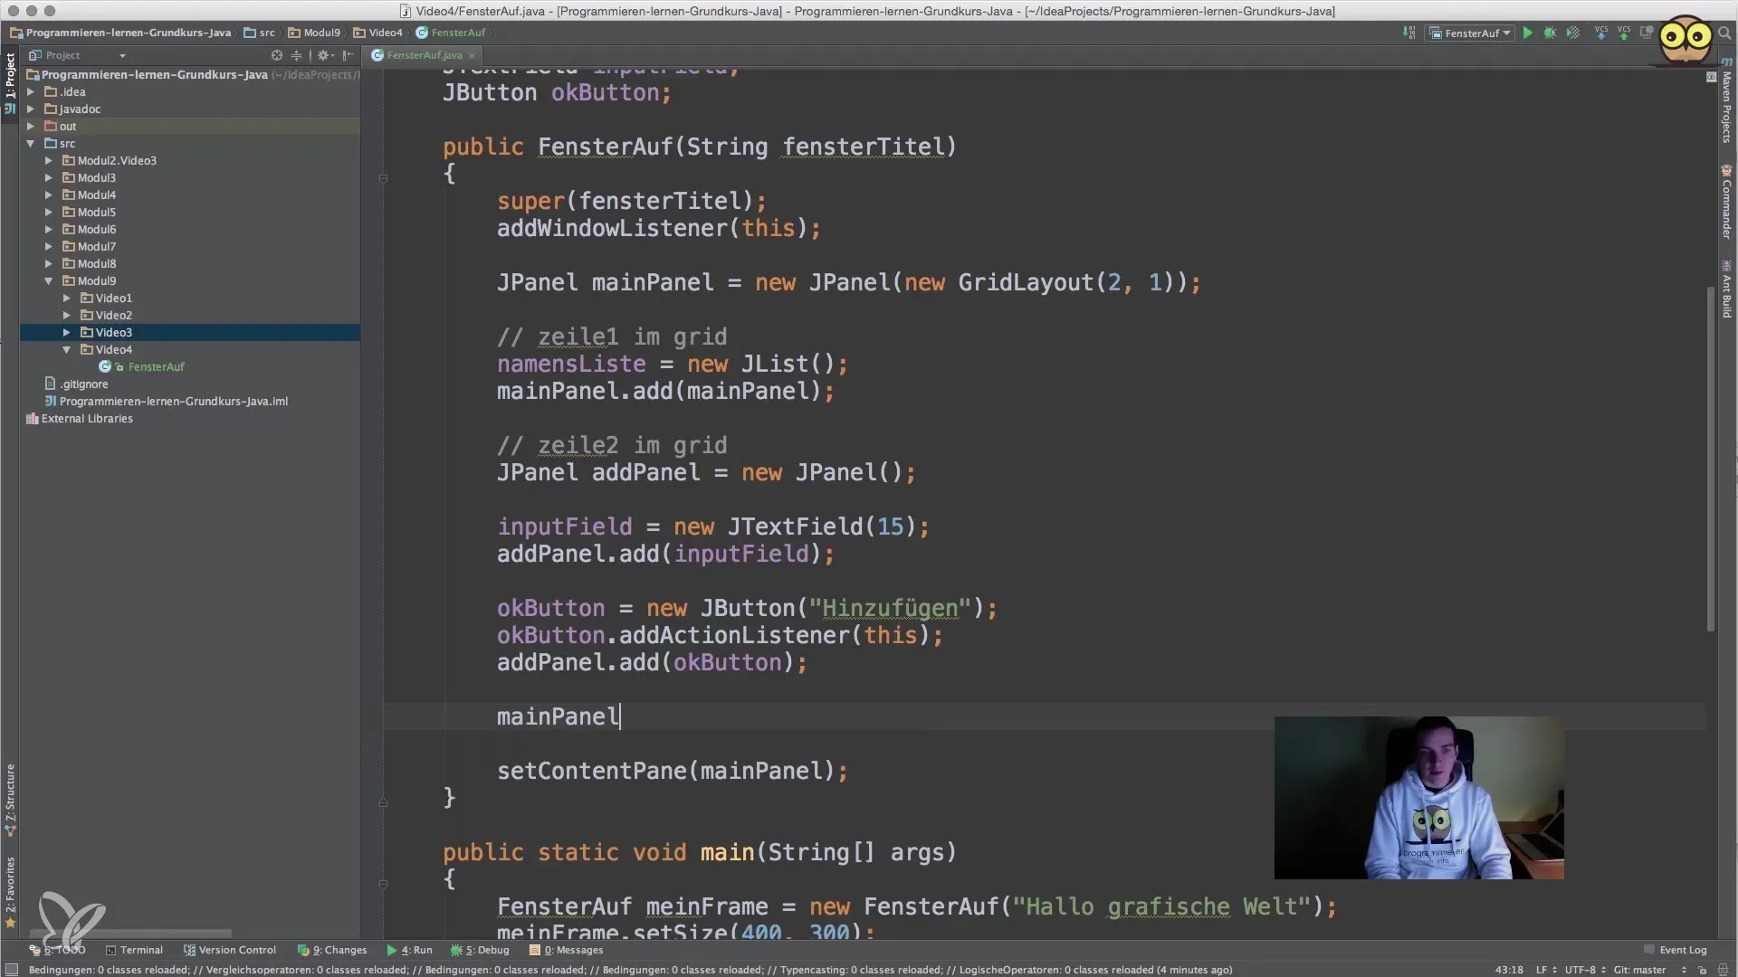1738x977 pixels.
Task: Open the Project Structure icon in the toolbar
Action: 1647,33
